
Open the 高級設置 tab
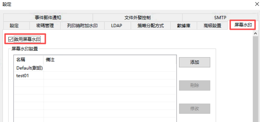pos(212,26)
